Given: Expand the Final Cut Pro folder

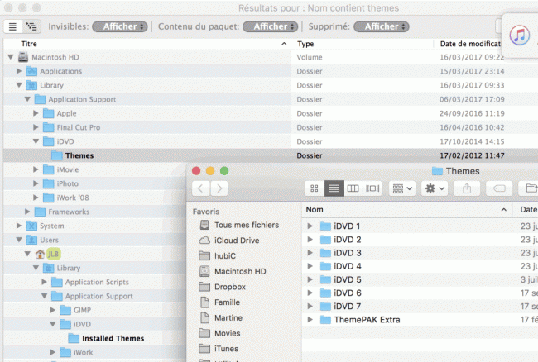Looking at the screenshot, I should pyautogui.click(x=36, y=127).
